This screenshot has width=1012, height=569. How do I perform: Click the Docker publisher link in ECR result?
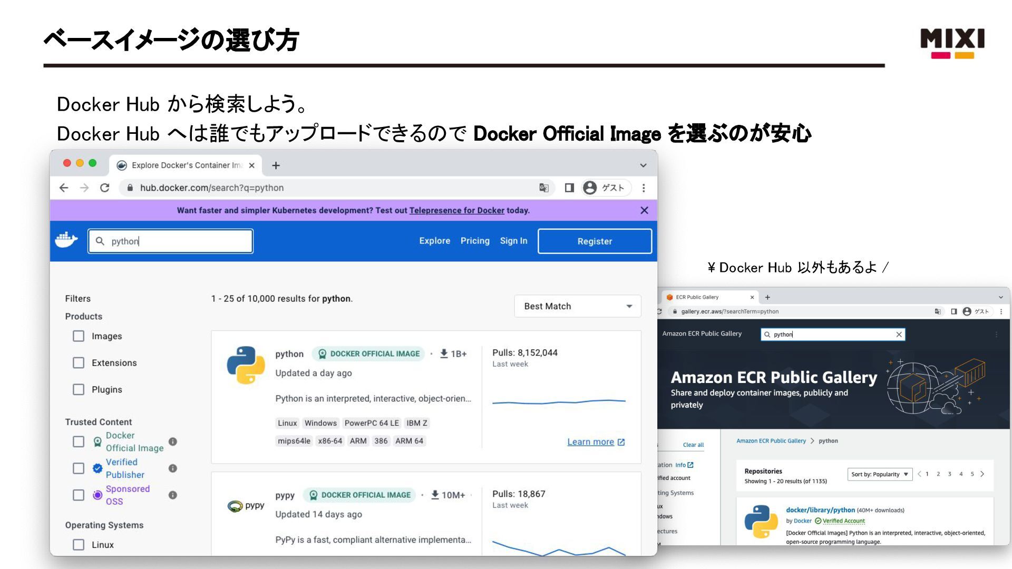[803, 521]
